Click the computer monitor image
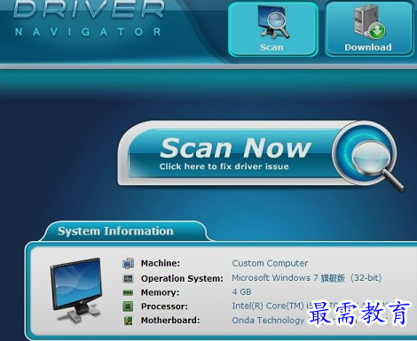 76,291
